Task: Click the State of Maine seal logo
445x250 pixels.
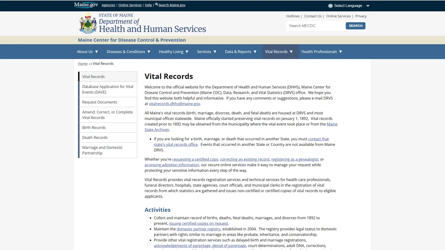Action: (x=88, y=23)
